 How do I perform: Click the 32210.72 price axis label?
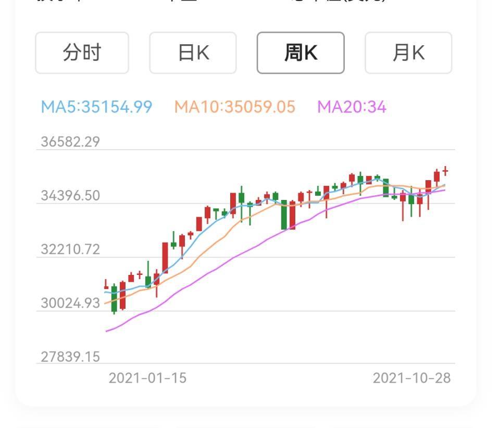coord(70,249)
